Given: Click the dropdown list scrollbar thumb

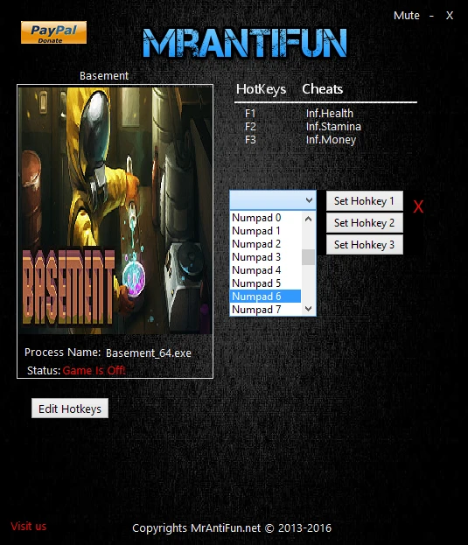Looking at the screenshot, I should [x=308, y=257].
